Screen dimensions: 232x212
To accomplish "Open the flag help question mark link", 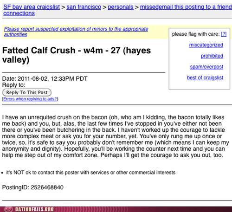I will tap(224, 34).
